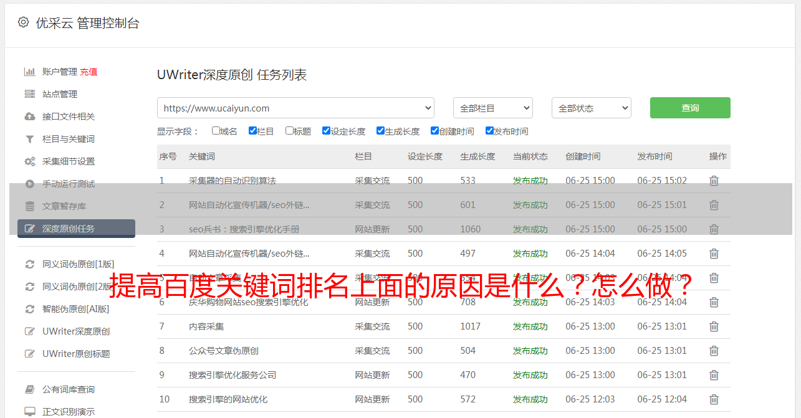Click the refresh icon beside 智能伪原创[AI版]

point(29,309)
